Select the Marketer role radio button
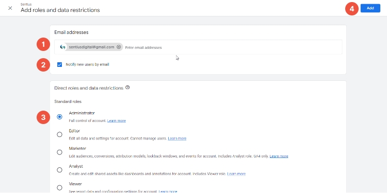This screenshot has width=387, height=193. coord(59,152)
